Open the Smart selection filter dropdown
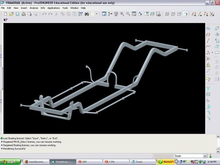 [x=204, y=156]
